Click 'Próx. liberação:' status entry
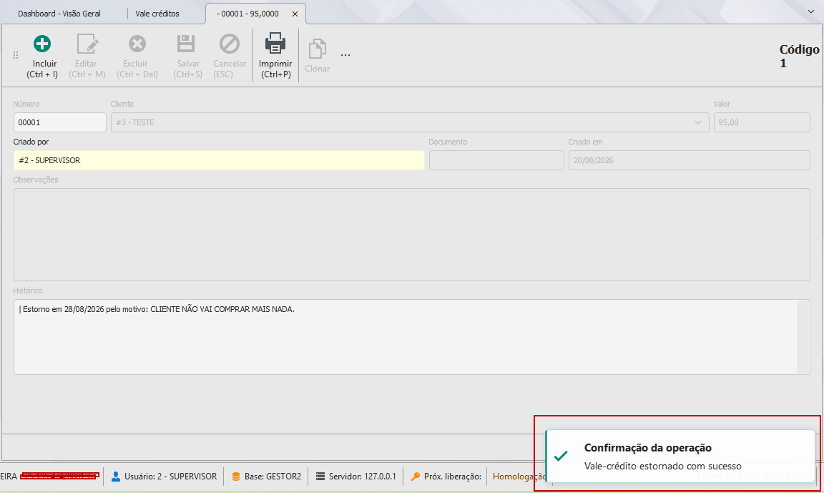 [x=446, y=477]
